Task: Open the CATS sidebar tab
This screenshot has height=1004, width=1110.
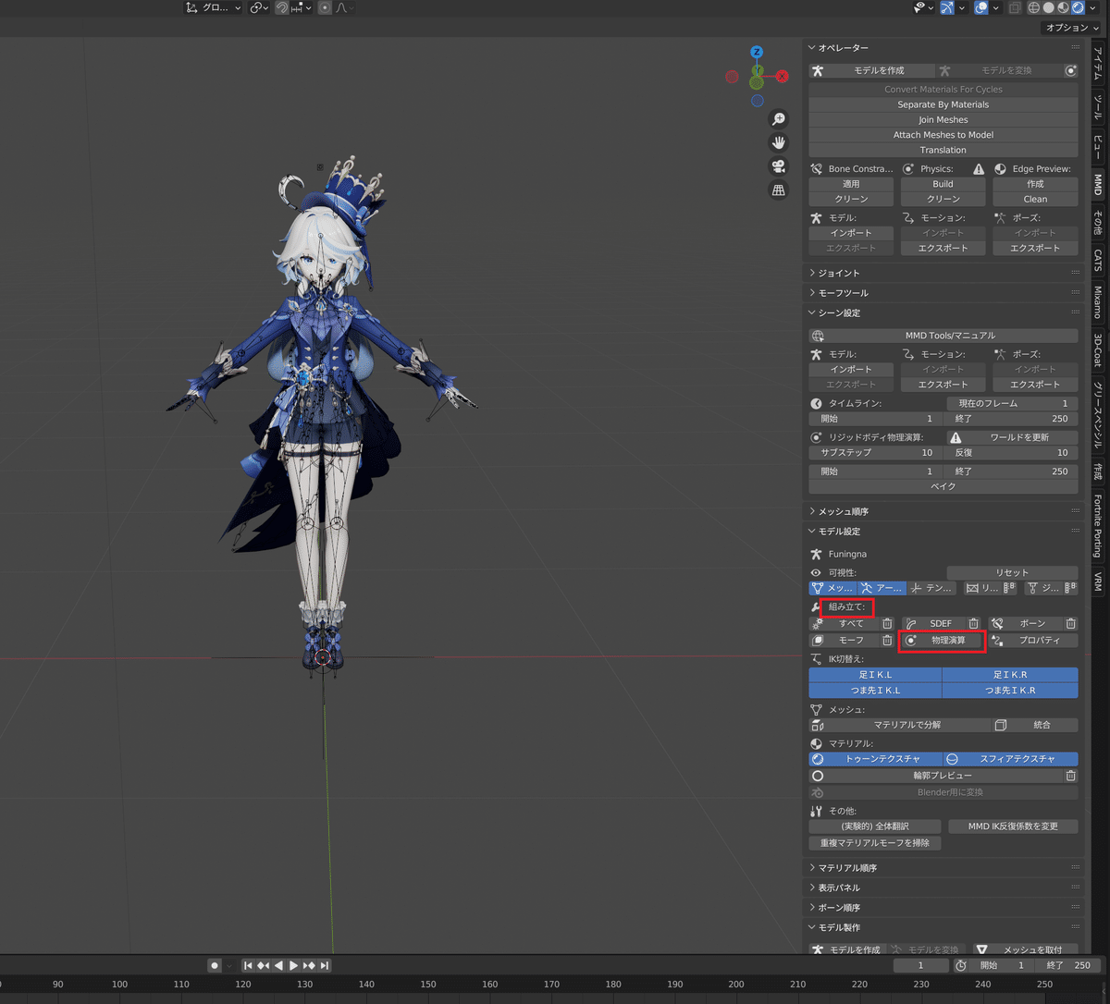Action: tap(1098, 260)
